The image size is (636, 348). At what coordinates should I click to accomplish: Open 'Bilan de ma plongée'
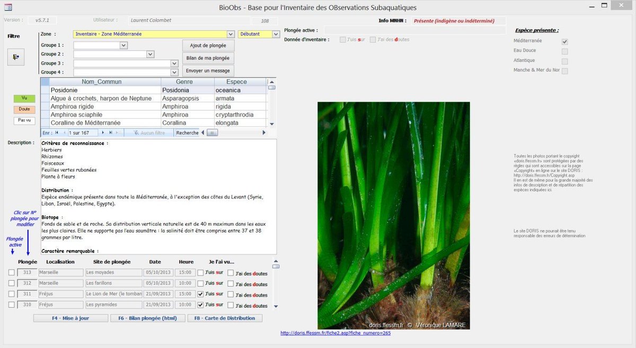pyautogui.click(x=208, y=58)
